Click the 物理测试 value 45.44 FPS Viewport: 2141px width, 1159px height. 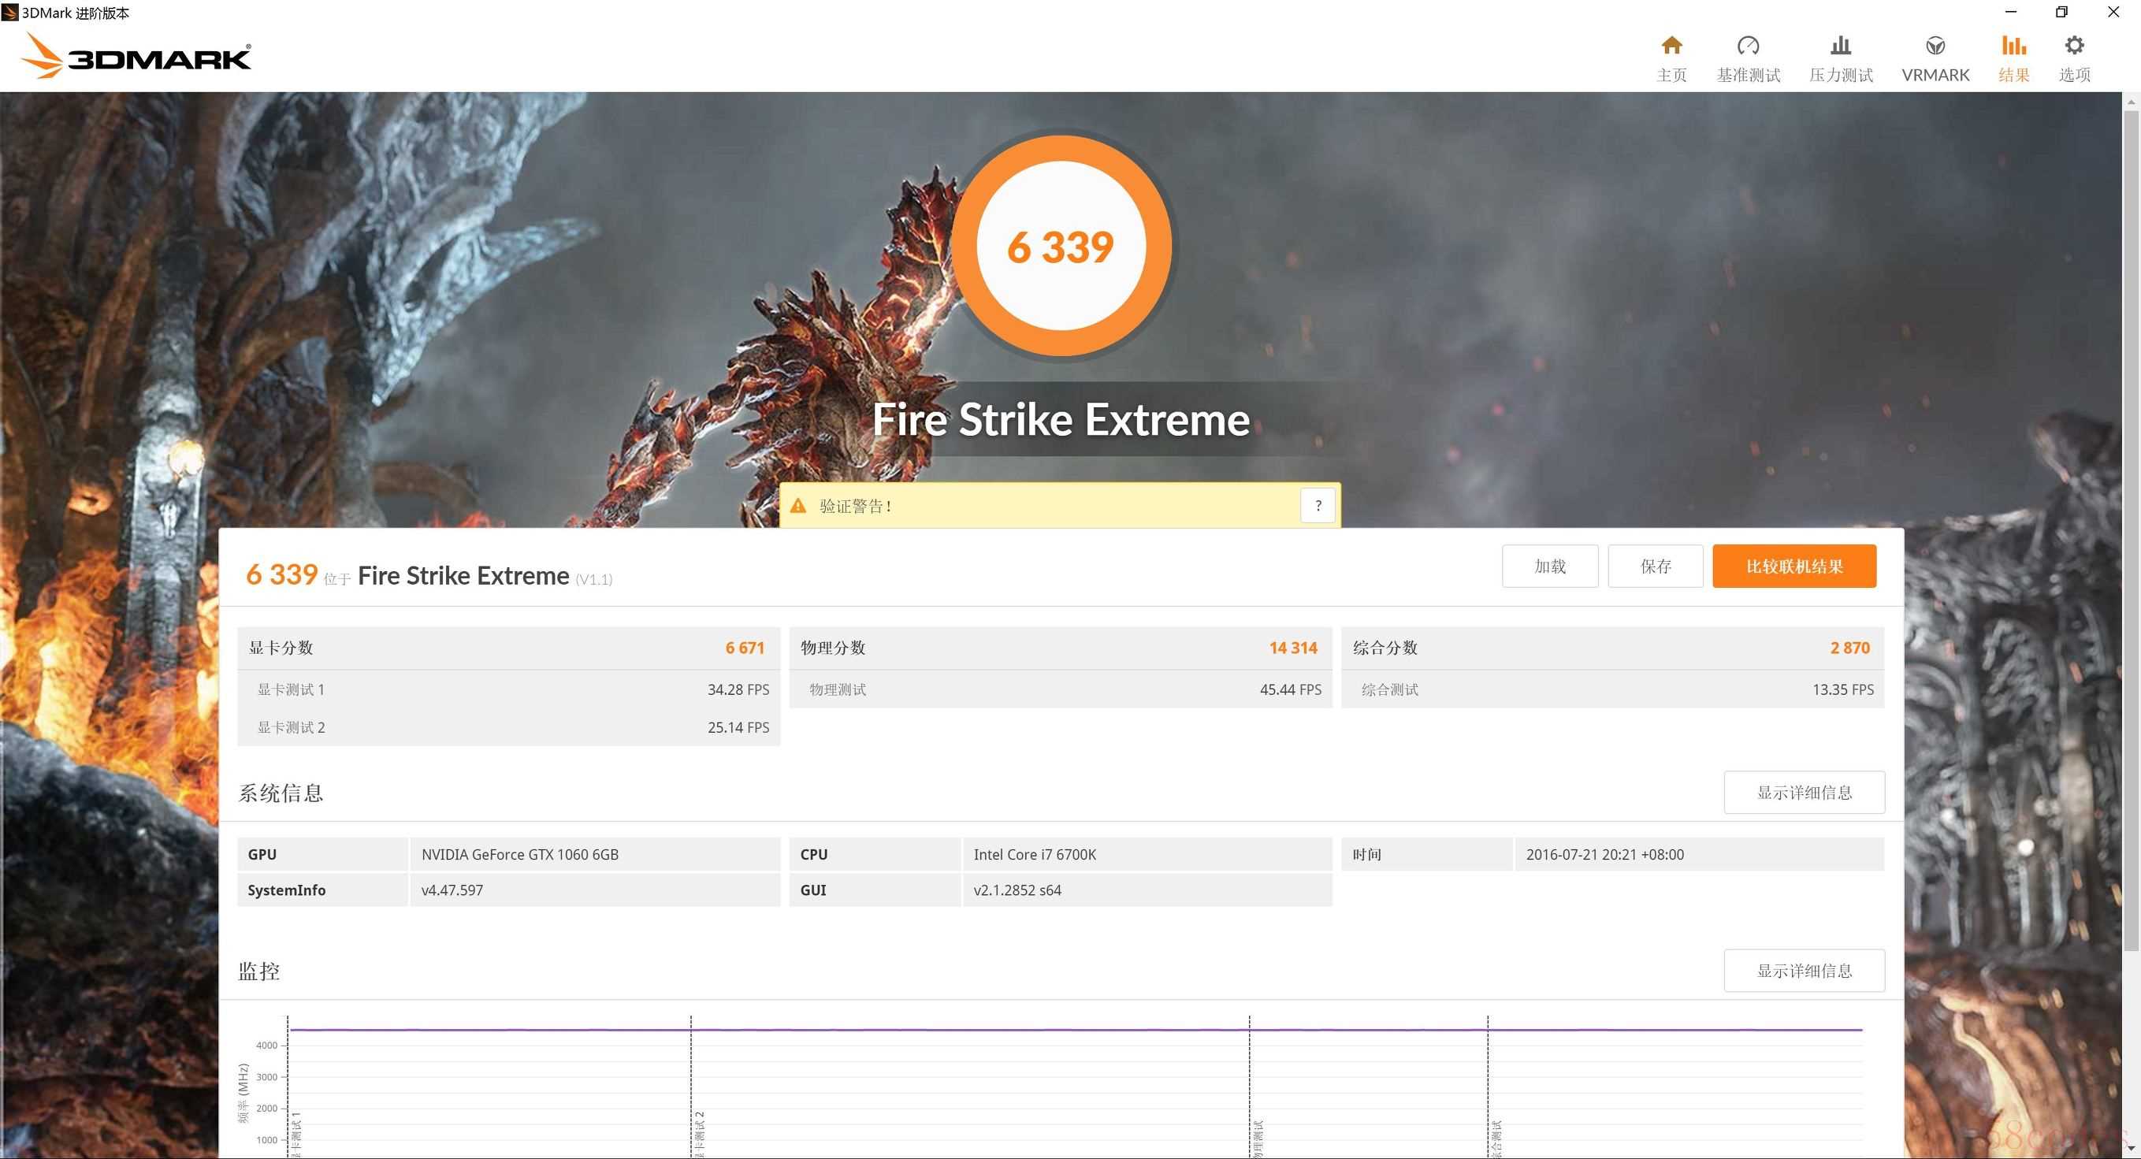click(1290, 689)
